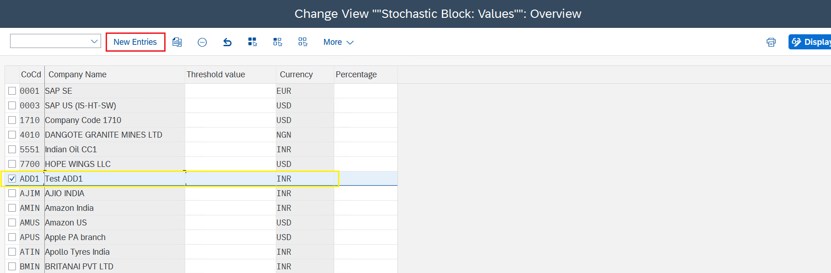Viewport: 831px width, 273px height.
Task: Click the Delete (minus circle) icon
Action: 202,42
